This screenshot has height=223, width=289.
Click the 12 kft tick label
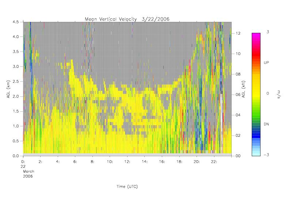[238, 33]
